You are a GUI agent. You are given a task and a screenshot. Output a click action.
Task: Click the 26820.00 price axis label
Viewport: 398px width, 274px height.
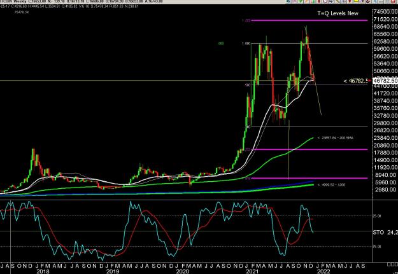coord(385,130)
